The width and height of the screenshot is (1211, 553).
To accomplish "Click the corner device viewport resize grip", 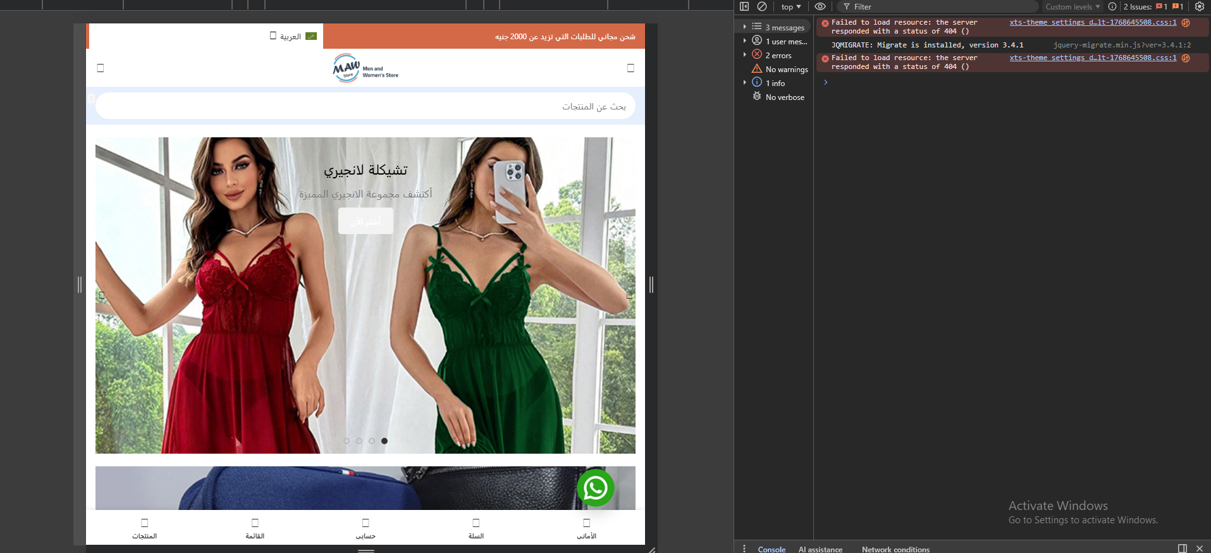I will click(x=652, y=549).
